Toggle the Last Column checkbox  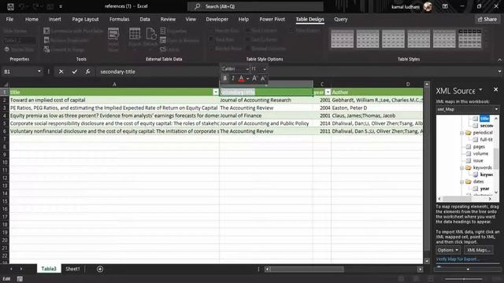click(248, 39)
